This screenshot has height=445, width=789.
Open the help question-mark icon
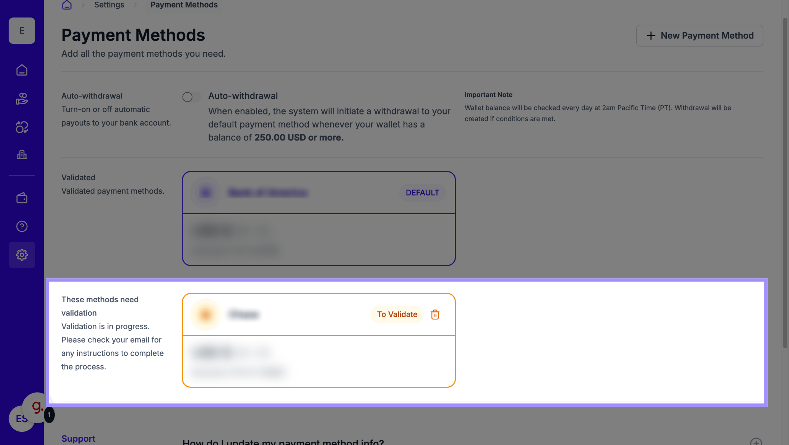pos(22,226)
